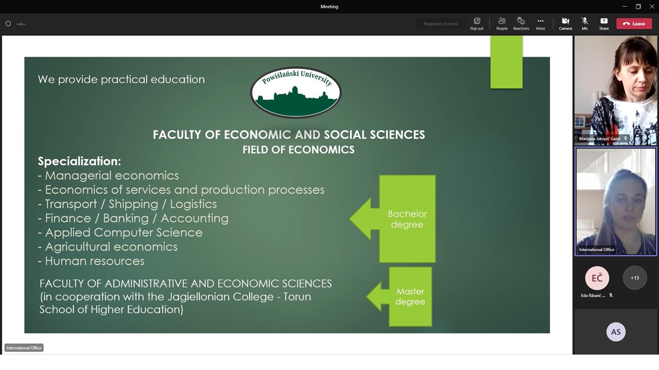Click the AS participant avatar
This screenshot has height=370, width=659.
[616, 332]
